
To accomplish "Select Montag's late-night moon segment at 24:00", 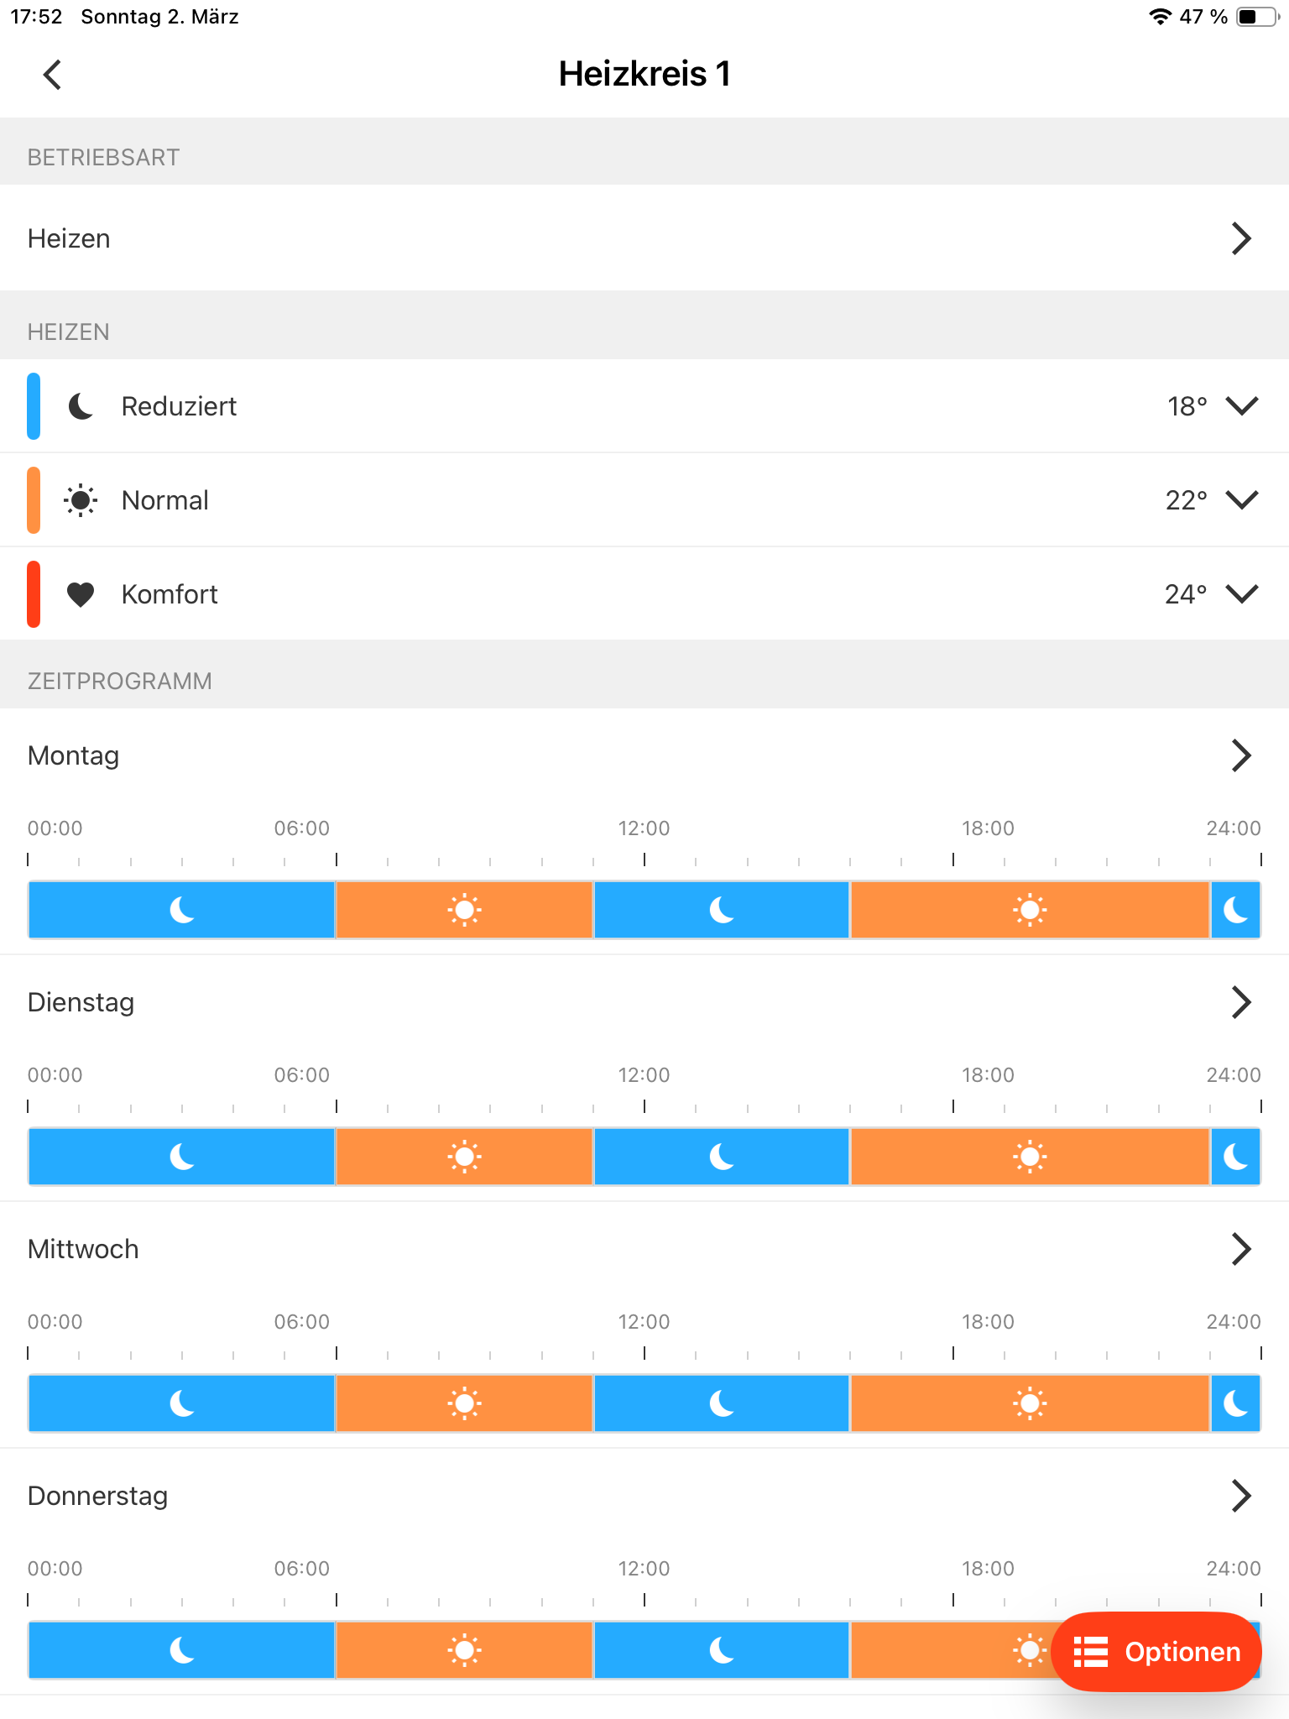I will tap(1235, 910).
